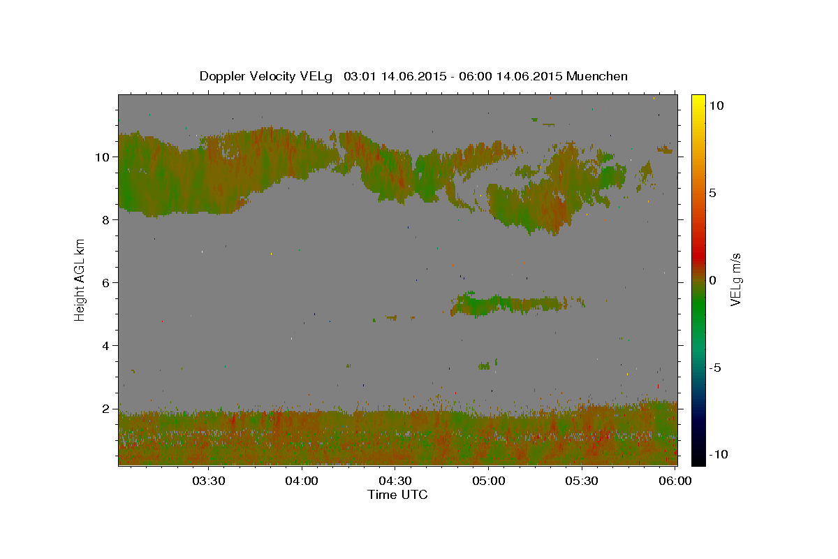Click the start time '03:01 14.06.2015' in title
The image size is (838, 559).
tap(395, 76)
